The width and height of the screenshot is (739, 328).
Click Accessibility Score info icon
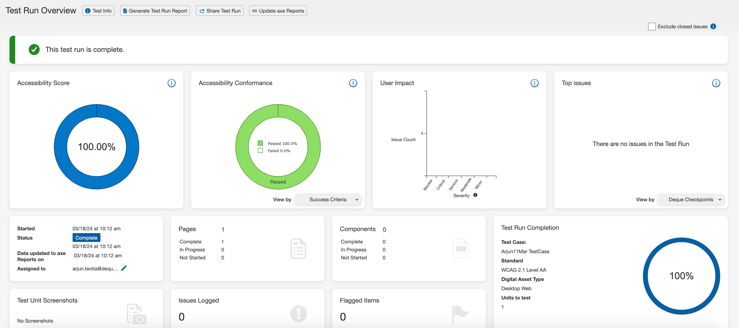coord(171,83)
